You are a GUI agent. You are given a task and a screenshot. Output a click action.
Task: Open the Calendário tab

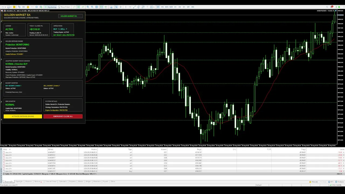63,181
